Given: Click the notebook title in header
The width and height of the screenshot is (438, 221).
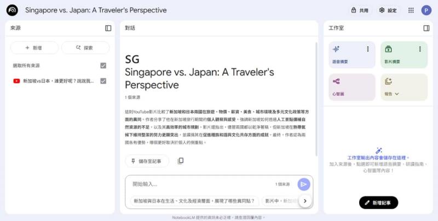Looking at the screenshot, I should click(x=96, y=10).
